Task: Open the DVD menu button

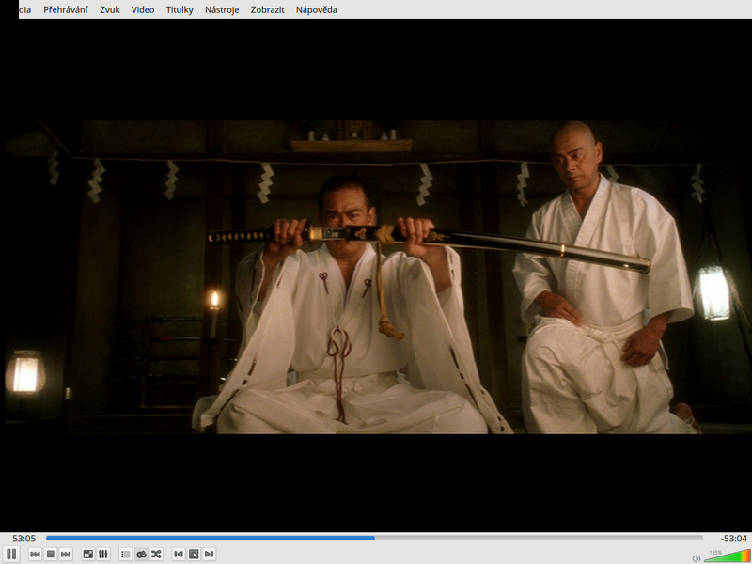Action: (194, 555)
